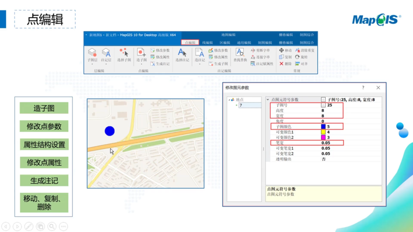The image size is (413, 232).
Task: Click the red 删除 tool
Action: click(285, 64)
